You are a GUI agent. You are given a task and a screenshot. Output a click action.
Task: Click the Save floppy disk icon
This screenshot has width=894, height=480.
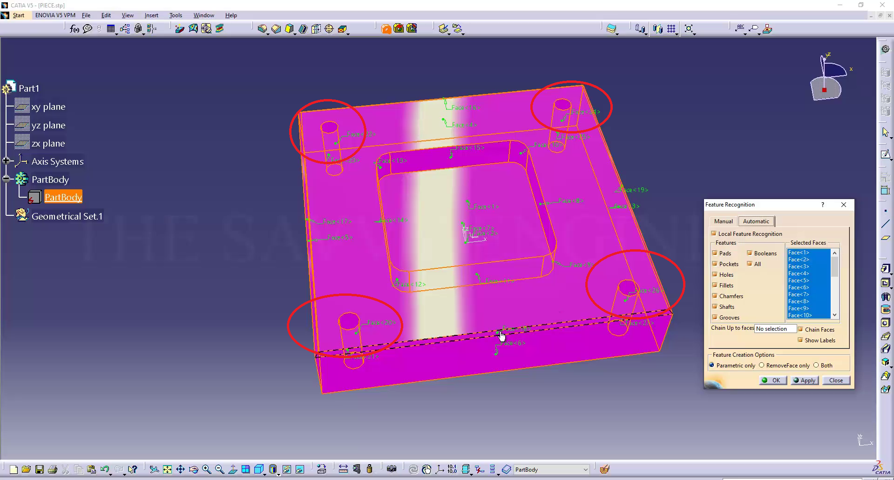(40, 469)
